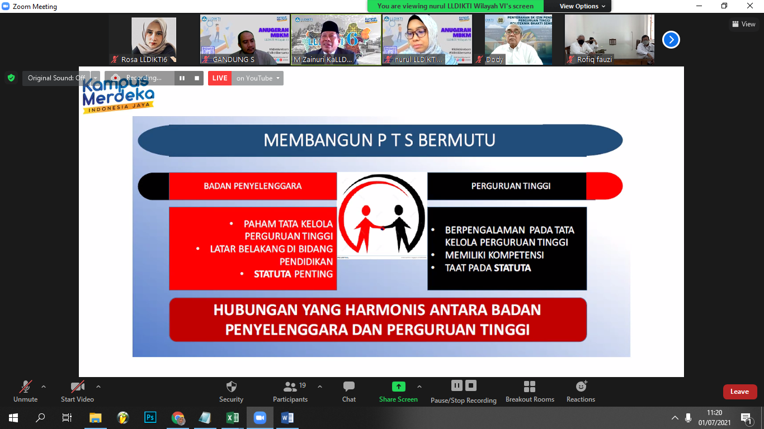Click the green Share Screen icon
Screen dimensions: 764x429
tap(398, 387)
